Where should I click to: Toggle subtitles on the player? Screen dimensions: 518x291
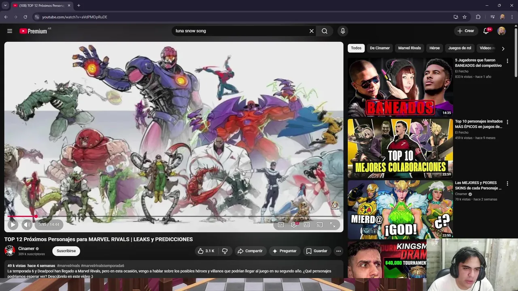[281, 225]
